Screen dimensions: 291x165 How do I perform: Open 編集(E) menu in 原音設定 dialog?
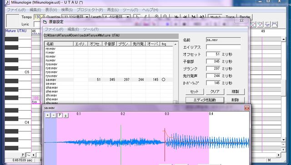click(73, 29)
